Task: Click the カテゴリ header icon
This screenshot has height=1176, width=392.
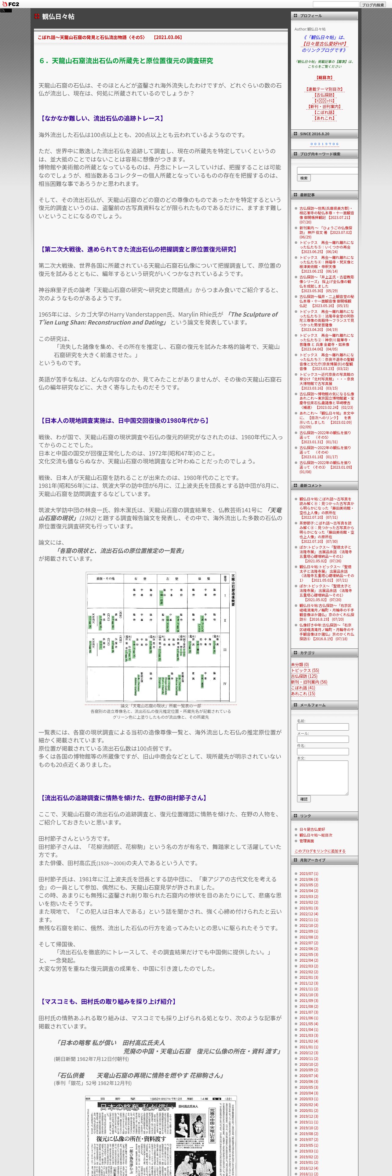Action: (295, 653)
